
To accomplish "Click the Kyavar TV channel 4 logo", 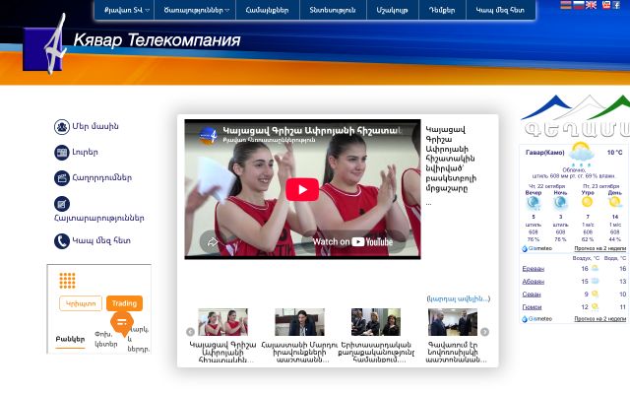I will pyautogui.click(x=45, y=46).
